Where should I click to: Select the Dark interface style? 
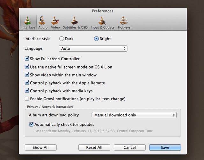coord(62,39)
